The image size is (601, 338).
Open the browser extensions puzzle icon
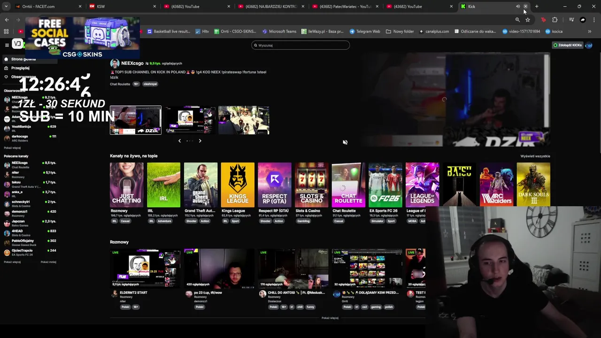pyautogui.click(x=555, y=20)
